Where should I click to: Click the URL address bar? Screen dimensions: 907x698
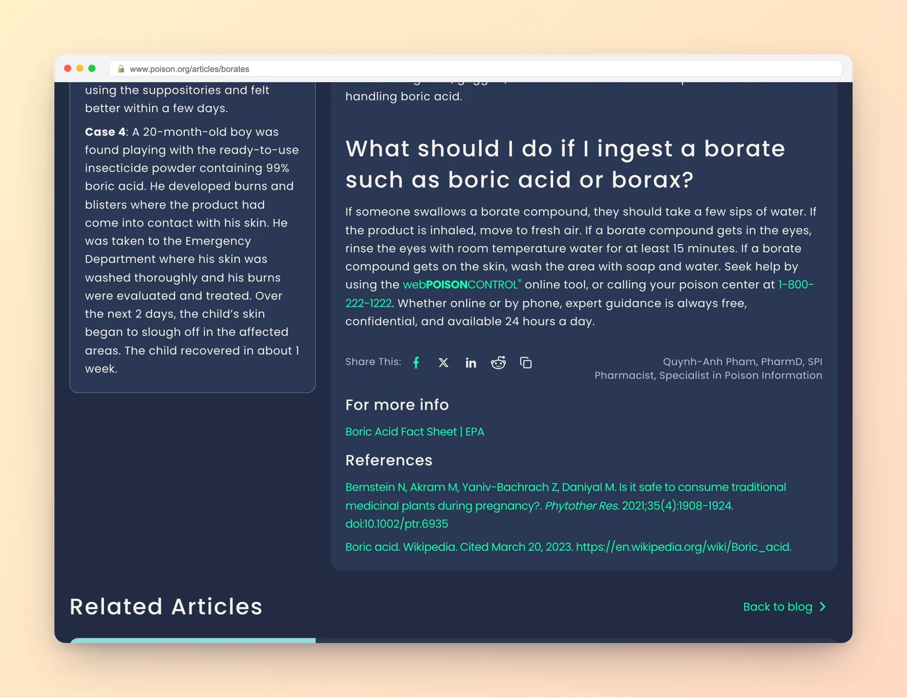click(x=476, y=69)
